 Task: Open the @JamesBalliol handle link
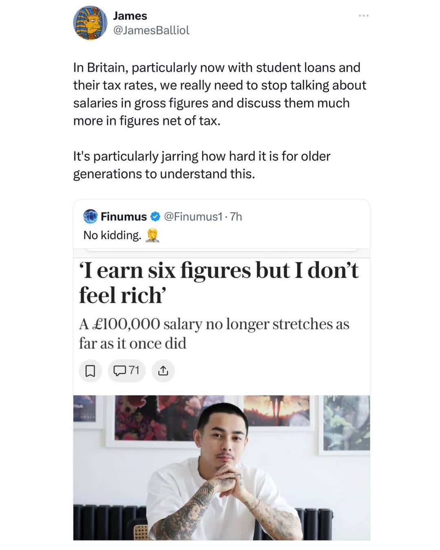coord(151,31)
